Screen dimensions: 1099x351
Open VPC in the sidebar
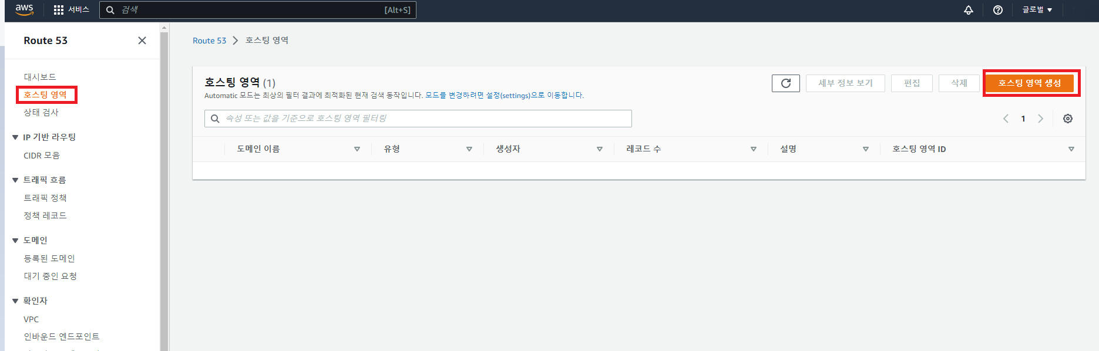(31, 319)
